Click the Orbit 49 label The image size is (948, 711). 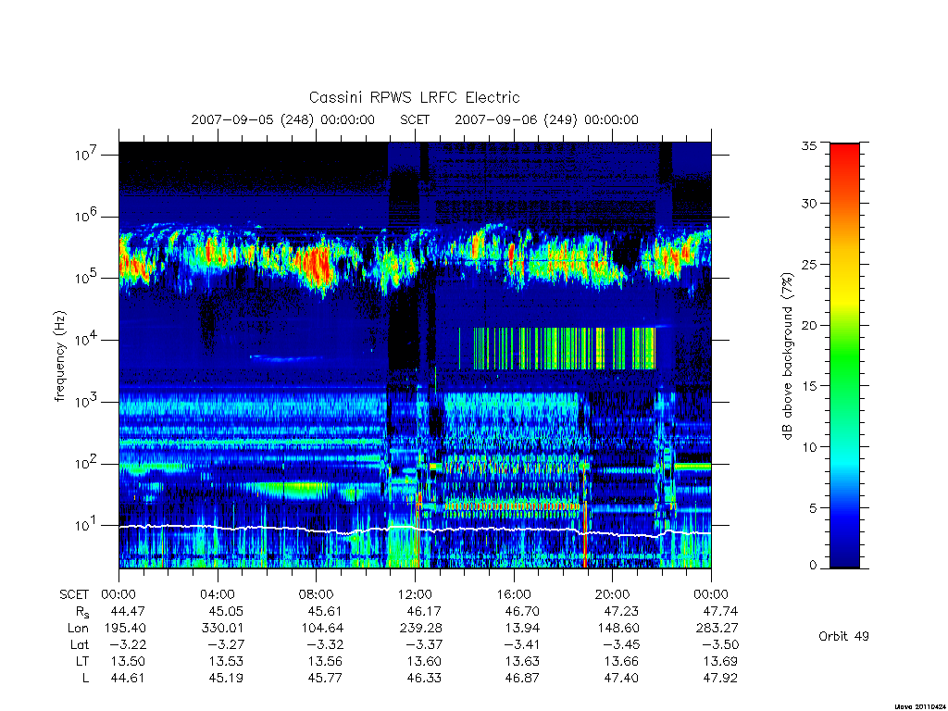[x=843, y=636]
